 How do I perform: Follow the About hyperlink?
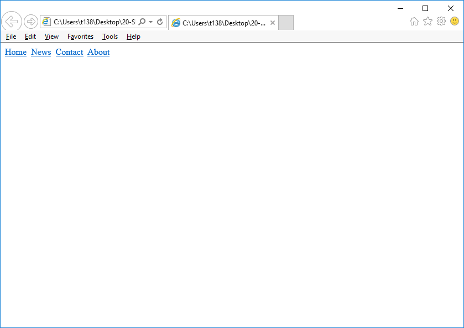click(x=98, y=52)
